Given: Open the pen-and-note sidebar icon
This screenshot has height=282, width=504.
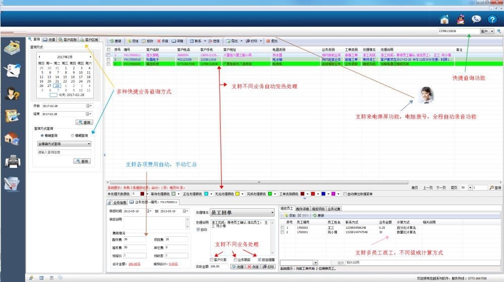Looking at the screenshot, I should [12, 70].
